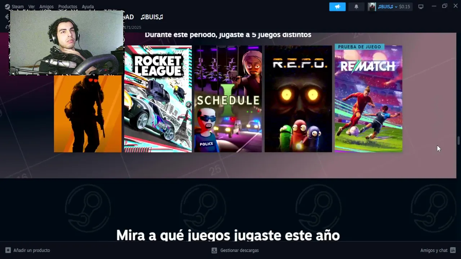Open the Ayuda menu

click(88, 6)
